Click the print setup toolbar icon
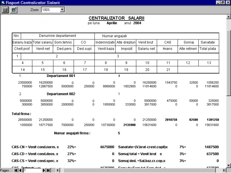This screenshot has height=173, width=231. (x=5, y=10)
